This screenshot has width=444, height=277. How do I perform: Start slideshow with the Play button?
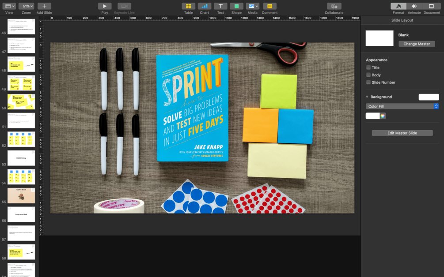105,6
